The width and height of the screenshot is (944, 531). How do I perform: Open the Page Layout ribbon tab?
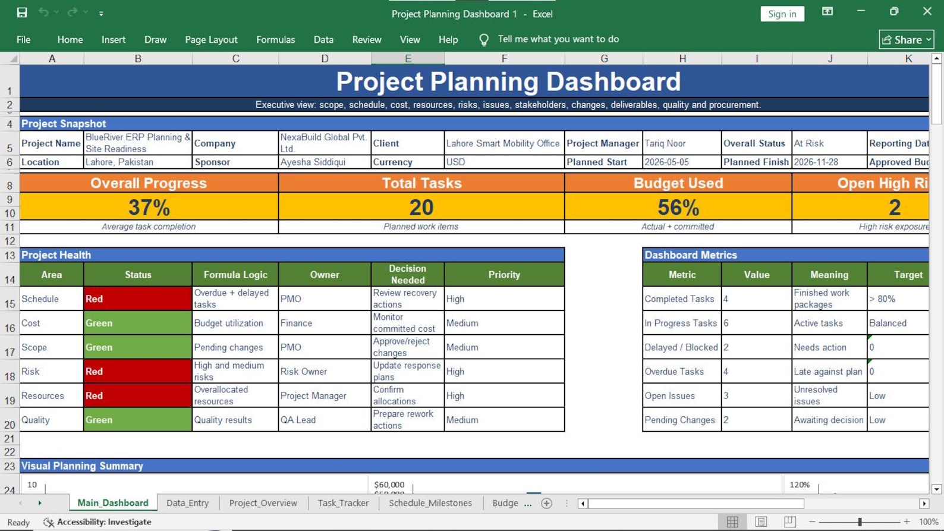click(x=211, y=39)
